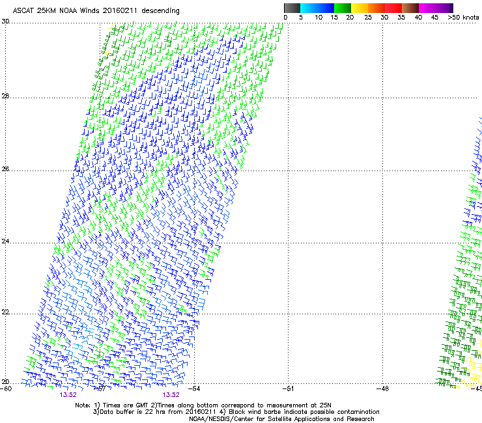Click the legend scale label '5'
Viewport: 482px width, 423px height.
[301, 18]
